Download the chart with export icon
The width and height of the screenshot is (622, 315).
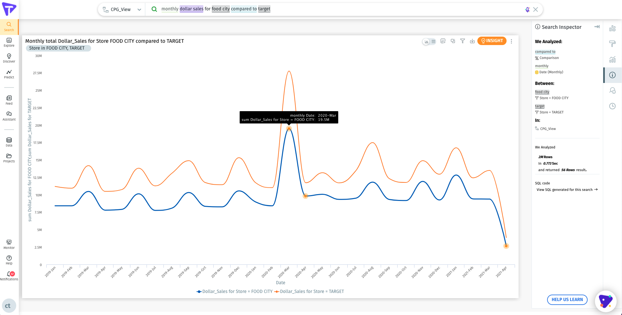point(472,41)
